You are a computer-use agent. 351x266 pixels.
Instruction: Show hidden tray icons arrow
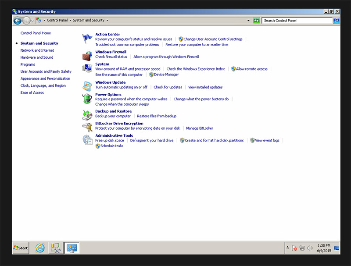pyautogui.click(x=288, y=248)
